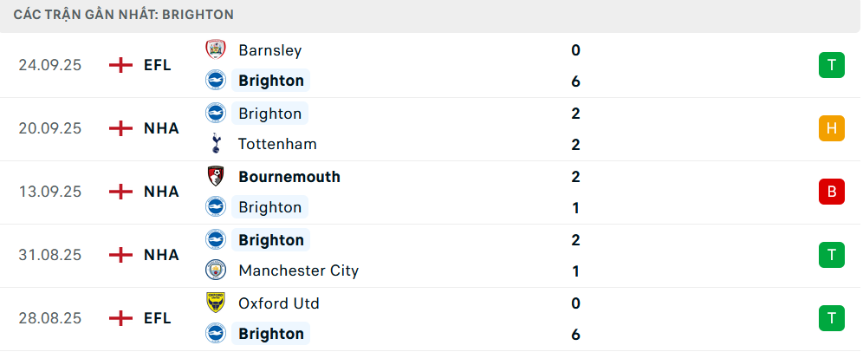Click England flag beside the 24.09.25 match
This screenshot has height=352, width=863.
tap(121, 65)
